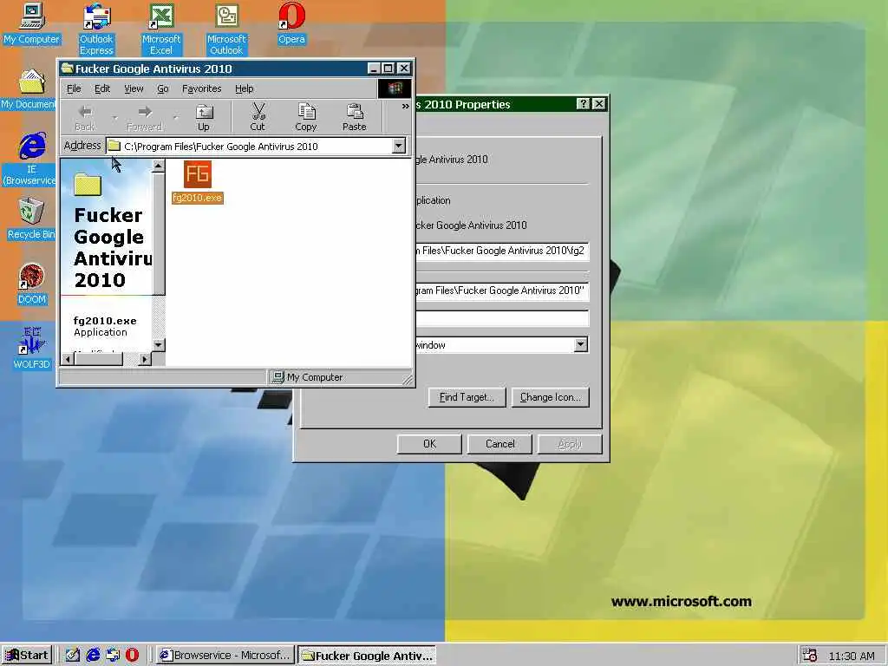Open My Documents desktop folder
The height and width of the screenshot is (666, 888).
point(29,89)
